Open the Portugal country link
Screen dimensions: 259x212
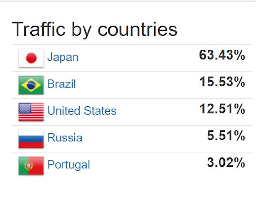coord(69,165)
